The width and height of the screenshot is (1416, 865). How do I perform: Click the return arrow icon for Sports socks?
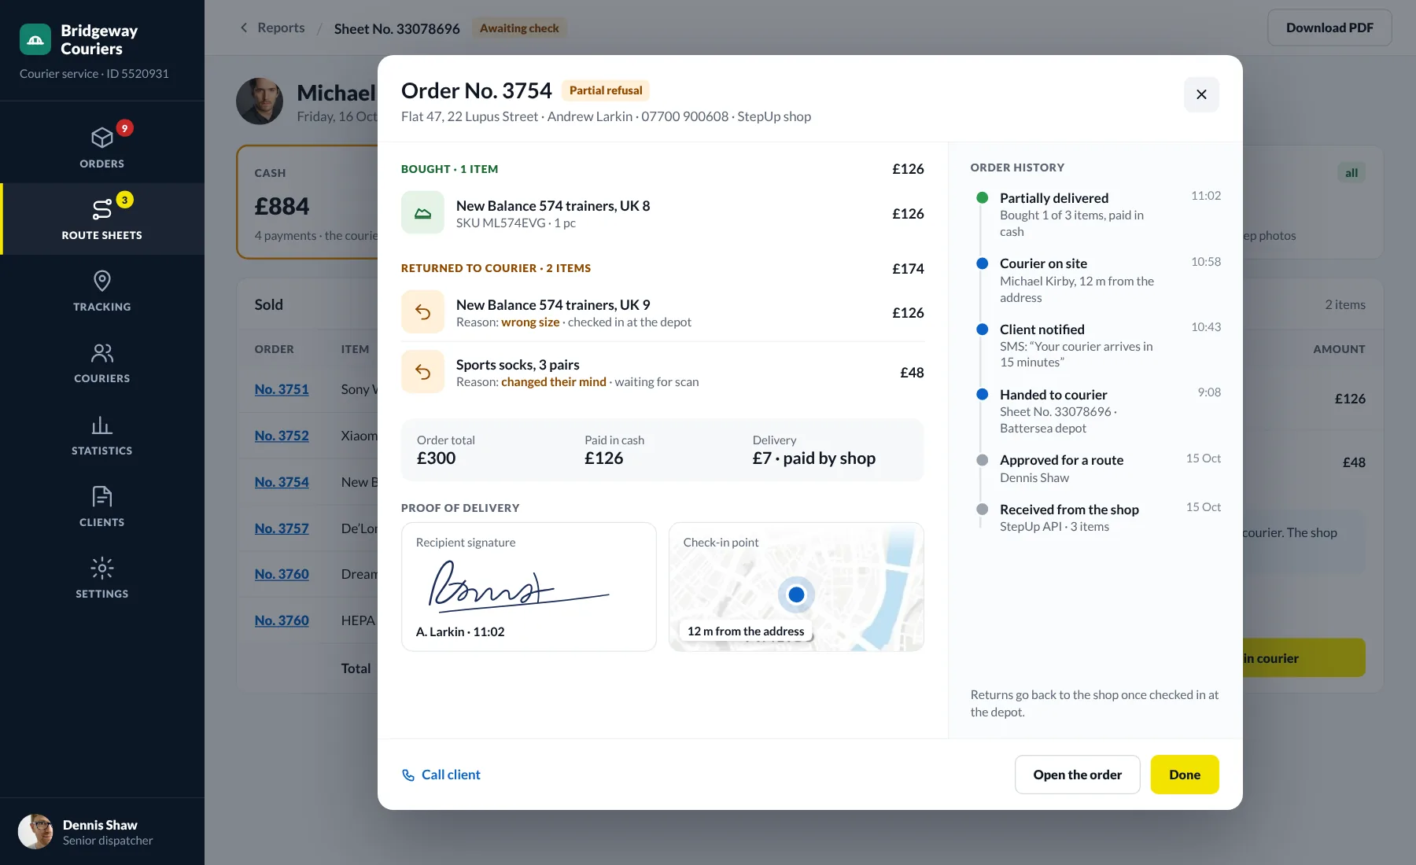click(422, 372)
